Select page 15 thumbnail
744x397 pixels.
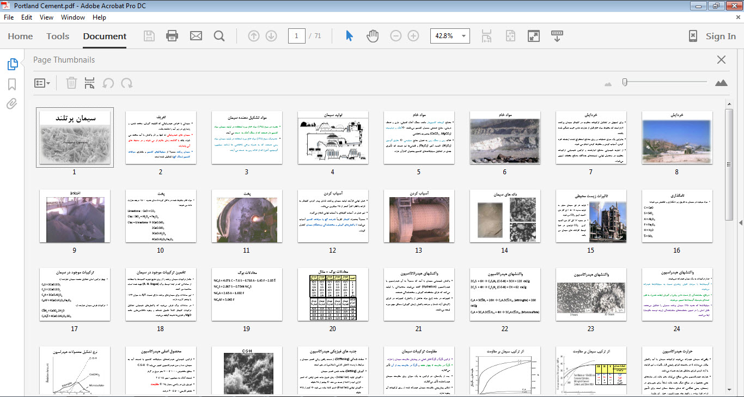coord(591,216)
